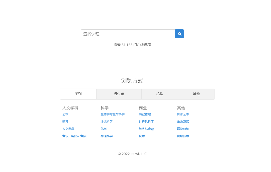The height and width of the screenshot is (172, 271).
Task: Open the 图形艺术 category link
Action: 183,114
